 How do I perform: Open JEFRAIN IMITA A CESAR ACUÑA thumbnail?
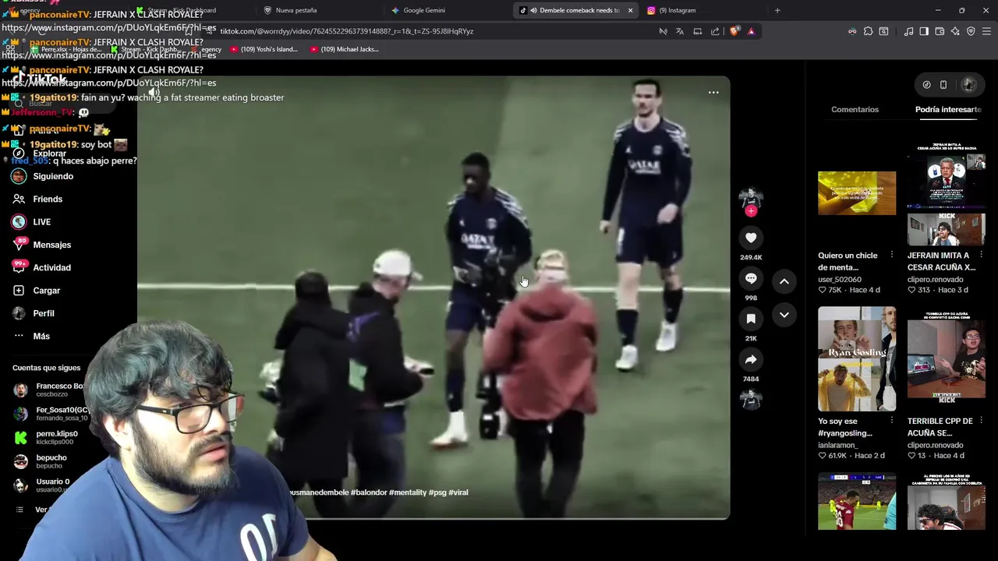pos(947,193)
